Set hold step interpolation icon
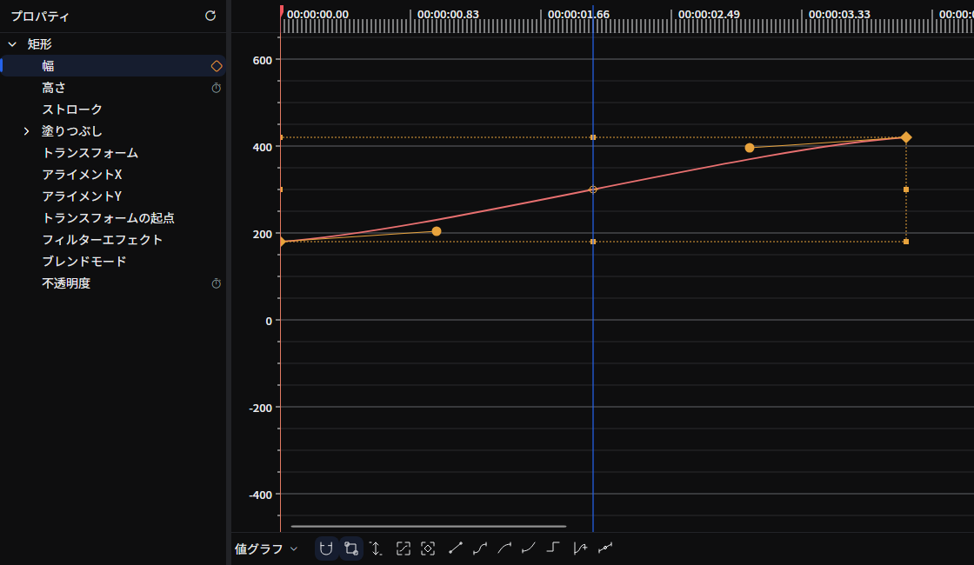 [x=553, y=548]
